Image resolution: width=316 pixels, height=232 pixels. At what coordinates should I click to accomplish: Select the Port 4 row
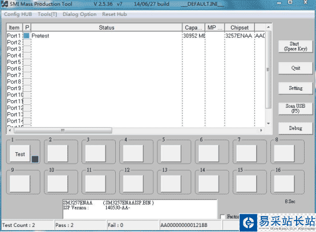pyautogui.click(x=136, y=55)
